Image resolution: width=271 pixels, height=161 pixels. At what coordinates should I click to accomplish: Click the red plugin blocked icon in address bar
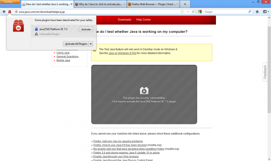pyautogui.click(x=10, y=12)
